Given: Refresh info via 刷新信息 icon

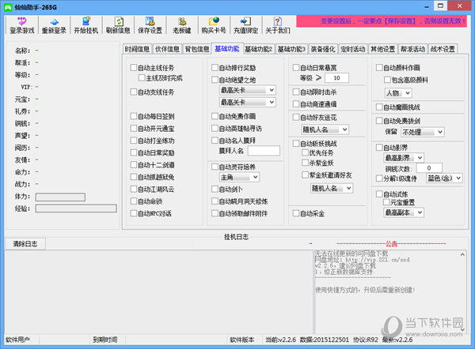Looking at the screenshot, I should pyautogui.click(x=118, y=25).
